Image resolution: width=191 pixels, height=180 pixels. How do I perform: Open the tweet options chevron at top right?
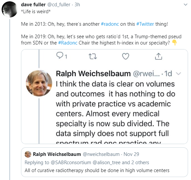[x=185, y=5]
